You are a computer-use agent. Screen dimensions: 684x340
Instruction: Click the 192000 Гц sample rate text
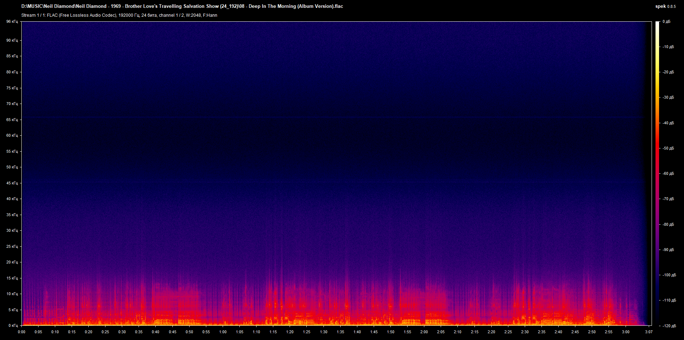[x=128, y=15]
